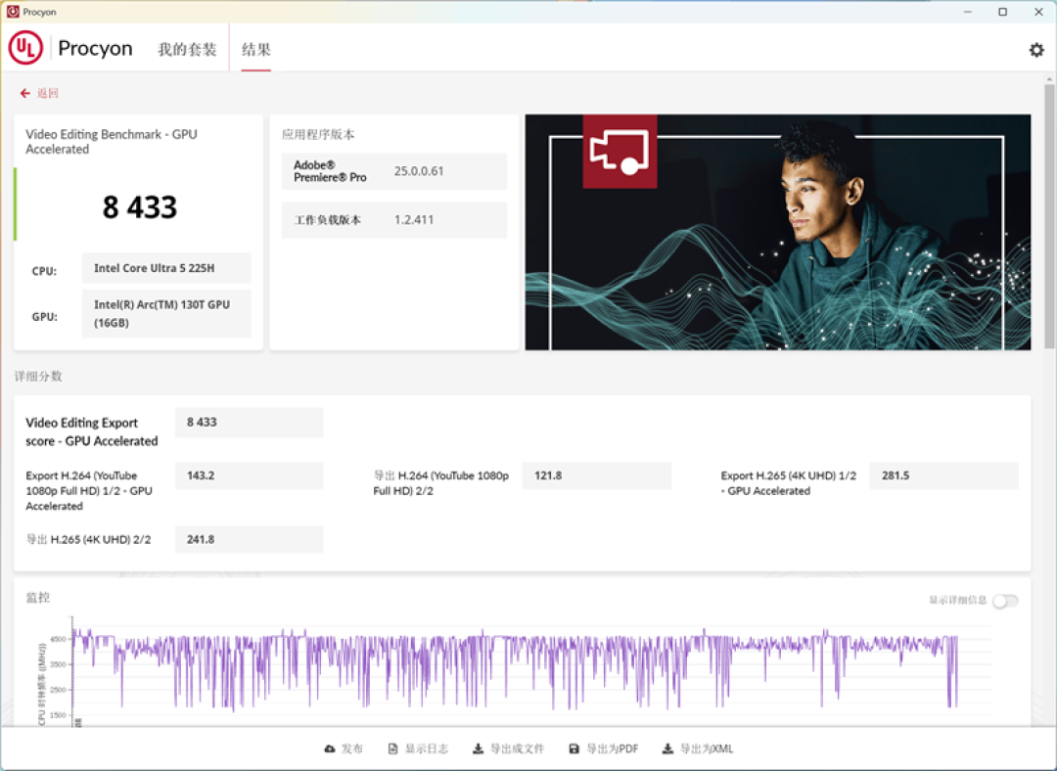1057x771 pixels.
Task: Click the benchmark hero image
Action: click(778, 232)
